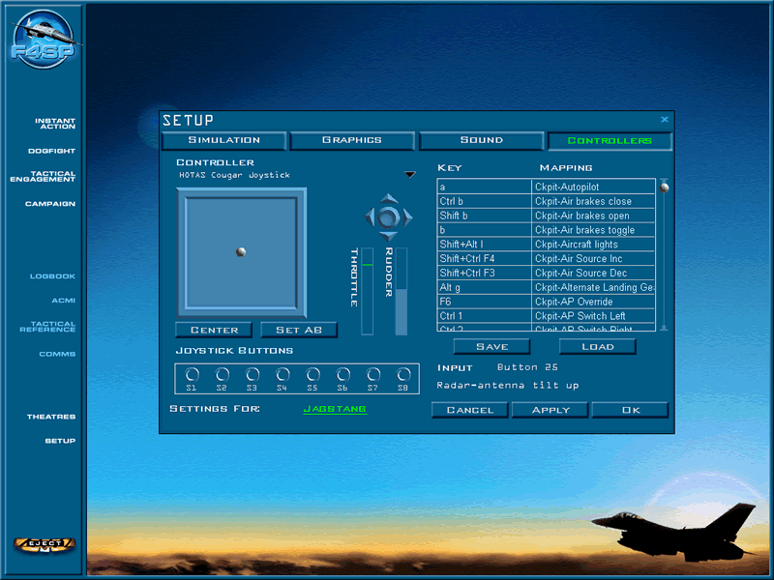Click the Apply button
This screenshot has width=774, height=580.
[549, 410]
